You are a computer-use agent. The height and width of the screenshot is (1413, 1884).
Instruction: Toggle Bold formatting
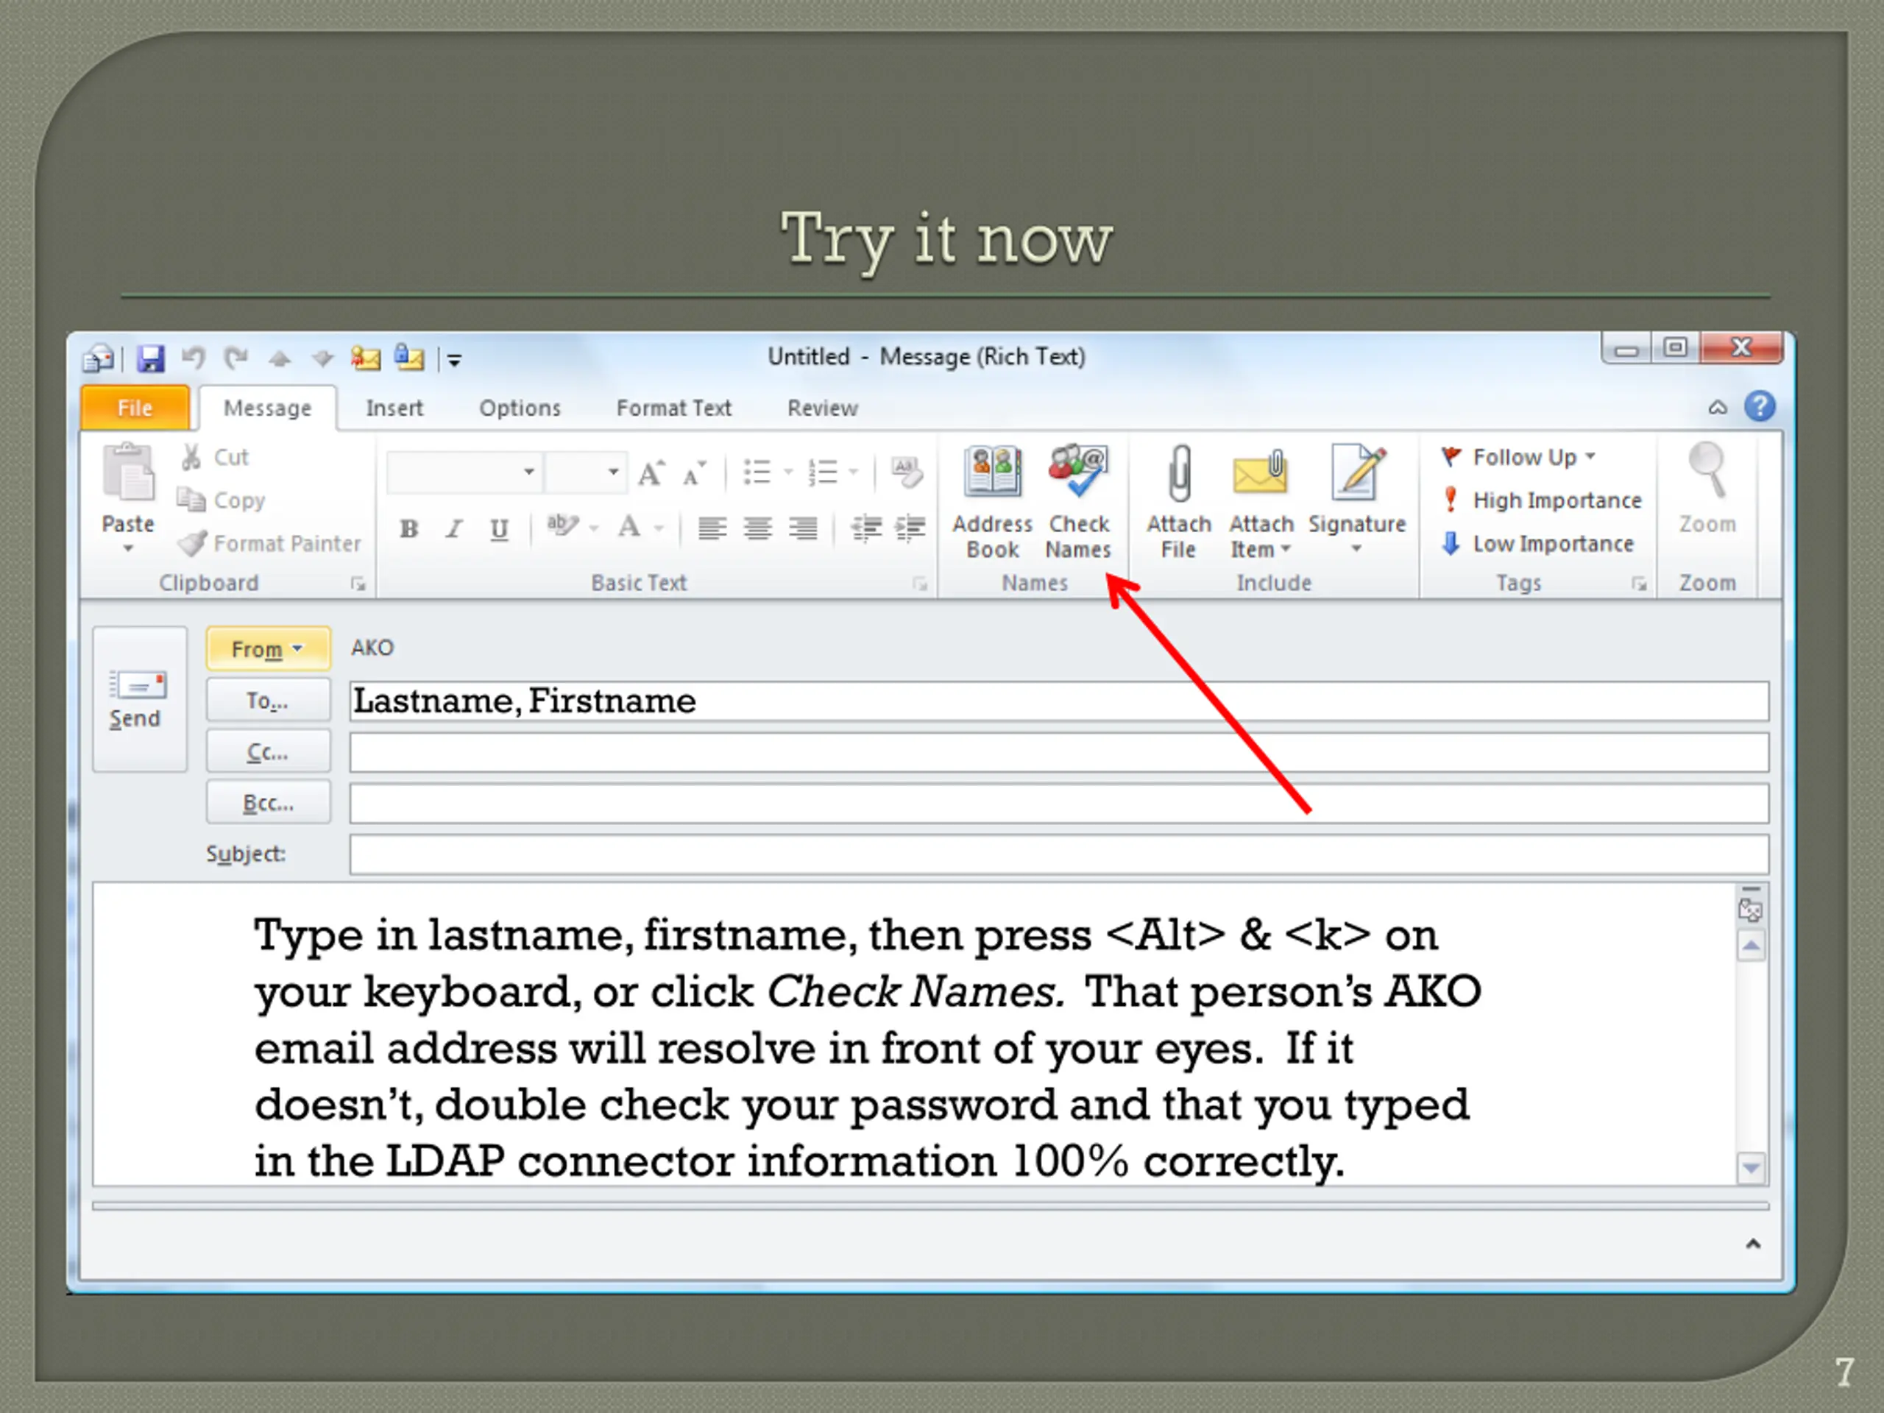(x=409, y=529)
